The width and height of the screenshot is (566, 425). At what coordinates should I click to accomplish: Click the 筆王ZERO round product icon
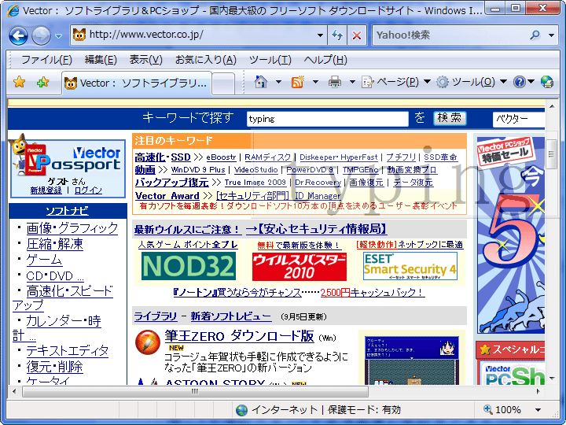pos(147,342)
